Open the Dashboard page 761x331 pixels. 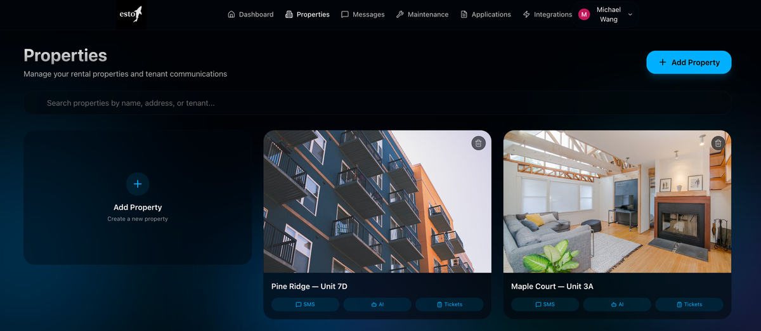point(250,14)
